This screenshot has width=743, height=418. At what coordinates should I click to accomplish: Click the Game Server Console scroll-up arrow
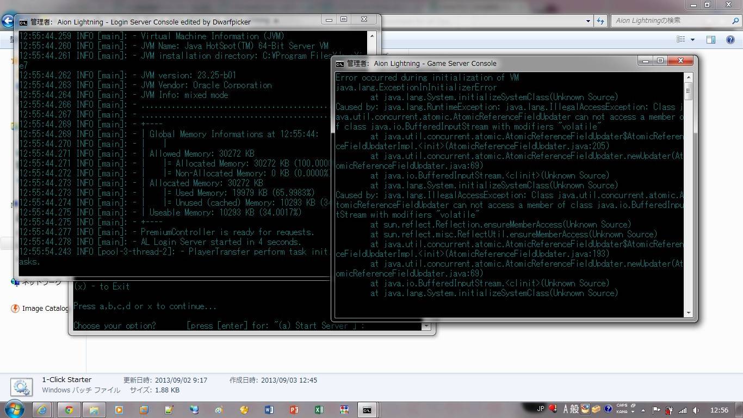(x=689, y=77)
